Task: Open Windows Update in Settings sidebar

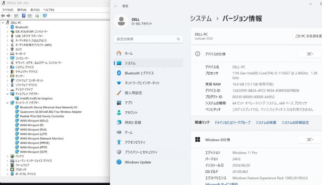Action: 148,162
